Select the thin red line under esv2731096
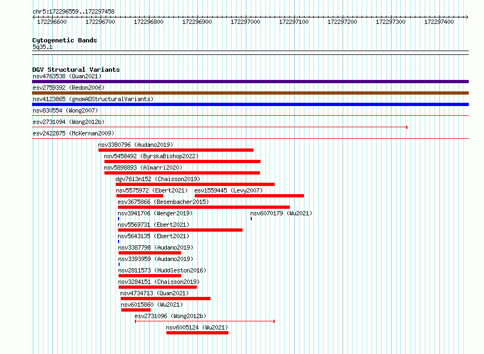 click(x=205, y=321)
